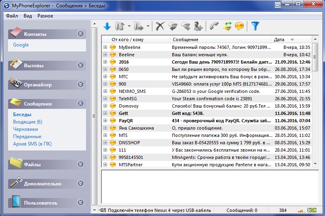This screenshot has height=216, width=325.
Task: Click the reply to message icon
Action: point(173,26)
